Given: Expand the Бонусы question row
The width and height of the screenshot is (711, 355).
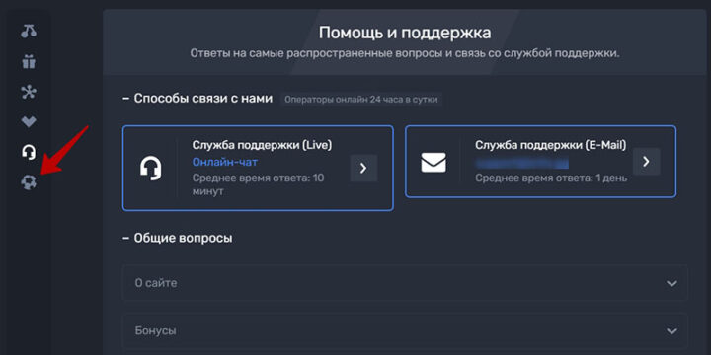Looking at the screenshot, I should point(405,330).
